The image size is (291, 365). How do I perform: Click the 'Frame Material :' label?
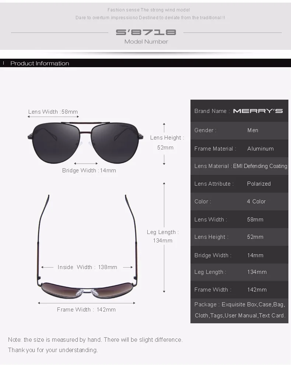click(215, 148)
